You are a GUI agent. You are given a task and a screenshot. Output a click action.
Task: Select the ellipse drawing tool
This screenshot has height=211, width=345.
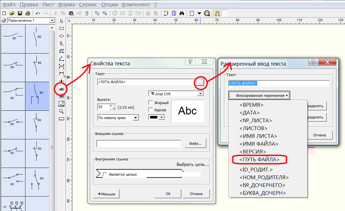[61, 36]
